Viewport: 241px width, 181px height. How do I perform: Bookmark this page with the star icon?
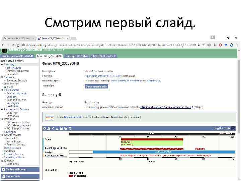pyautogui.click(x=204, y=45)
